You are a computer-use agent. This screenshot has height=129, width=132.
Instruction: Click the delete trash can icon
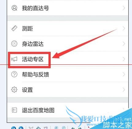pos(45,128)
